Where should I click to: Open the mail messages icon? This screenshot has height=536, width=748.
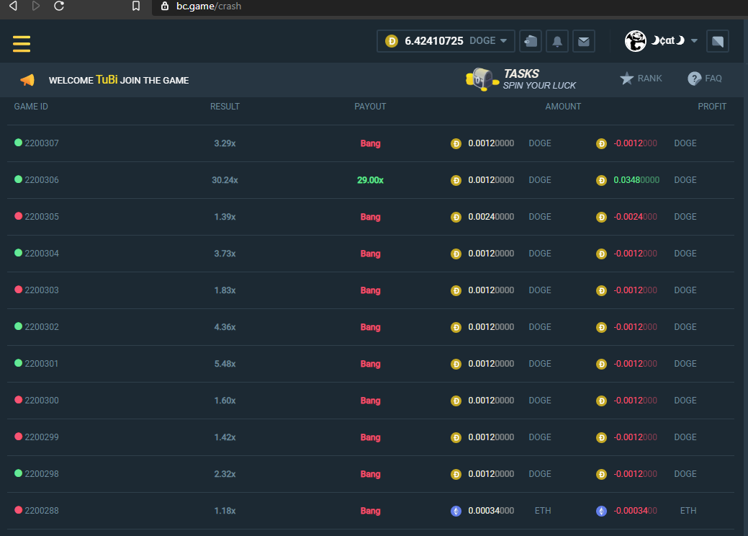point(584,41)
